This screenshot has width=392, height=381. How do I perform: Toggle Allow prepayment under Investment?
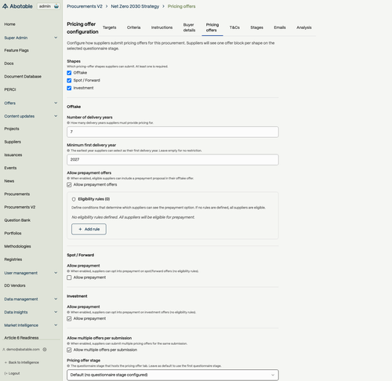click(69, 318)
